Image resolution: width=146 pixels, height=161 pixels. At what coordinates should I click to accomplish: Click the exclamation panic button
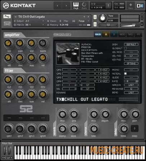(x=108, y=5)
